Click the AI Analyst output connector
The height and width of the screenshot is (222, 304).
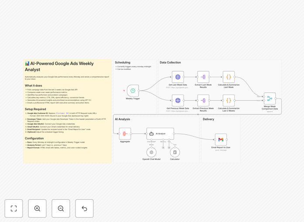pos(174,133)
